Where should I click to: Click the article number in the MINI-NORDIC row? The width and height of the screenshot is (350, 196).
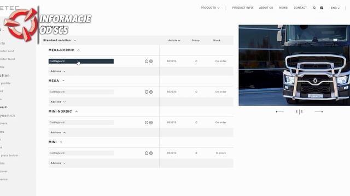[172, 122]
